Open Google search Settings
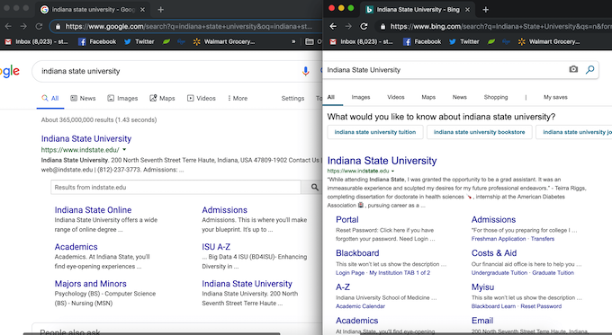Screen dimensions: 612x335 [292, 98]
